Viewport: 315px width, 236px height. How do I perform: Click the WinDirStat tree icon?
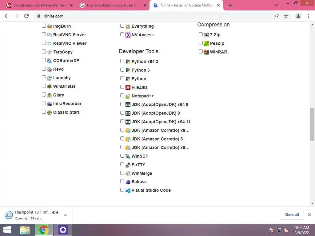[x=50, y=87]
